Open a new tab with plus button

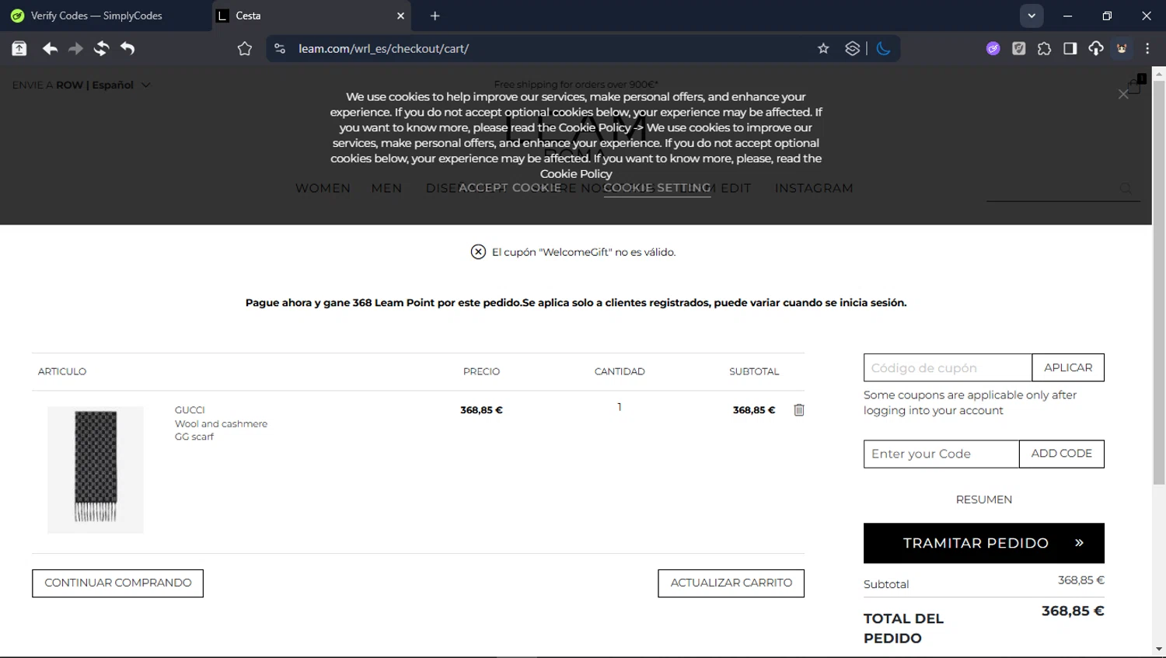click(435, 16)
